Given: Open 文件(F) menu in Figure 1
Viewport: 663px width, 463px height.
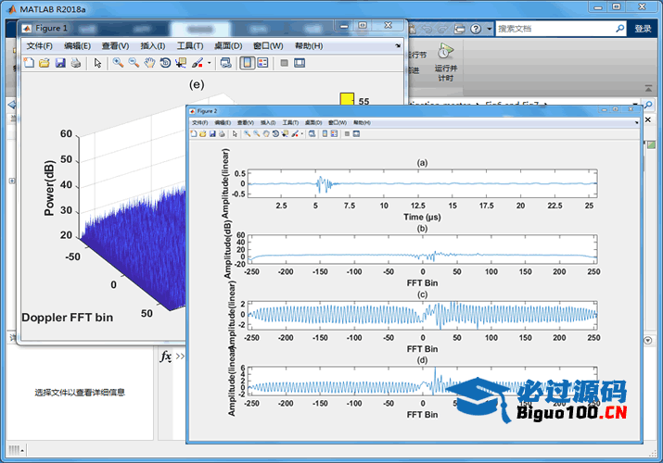Looking at the screenshot, I should (x=39, y=45).
